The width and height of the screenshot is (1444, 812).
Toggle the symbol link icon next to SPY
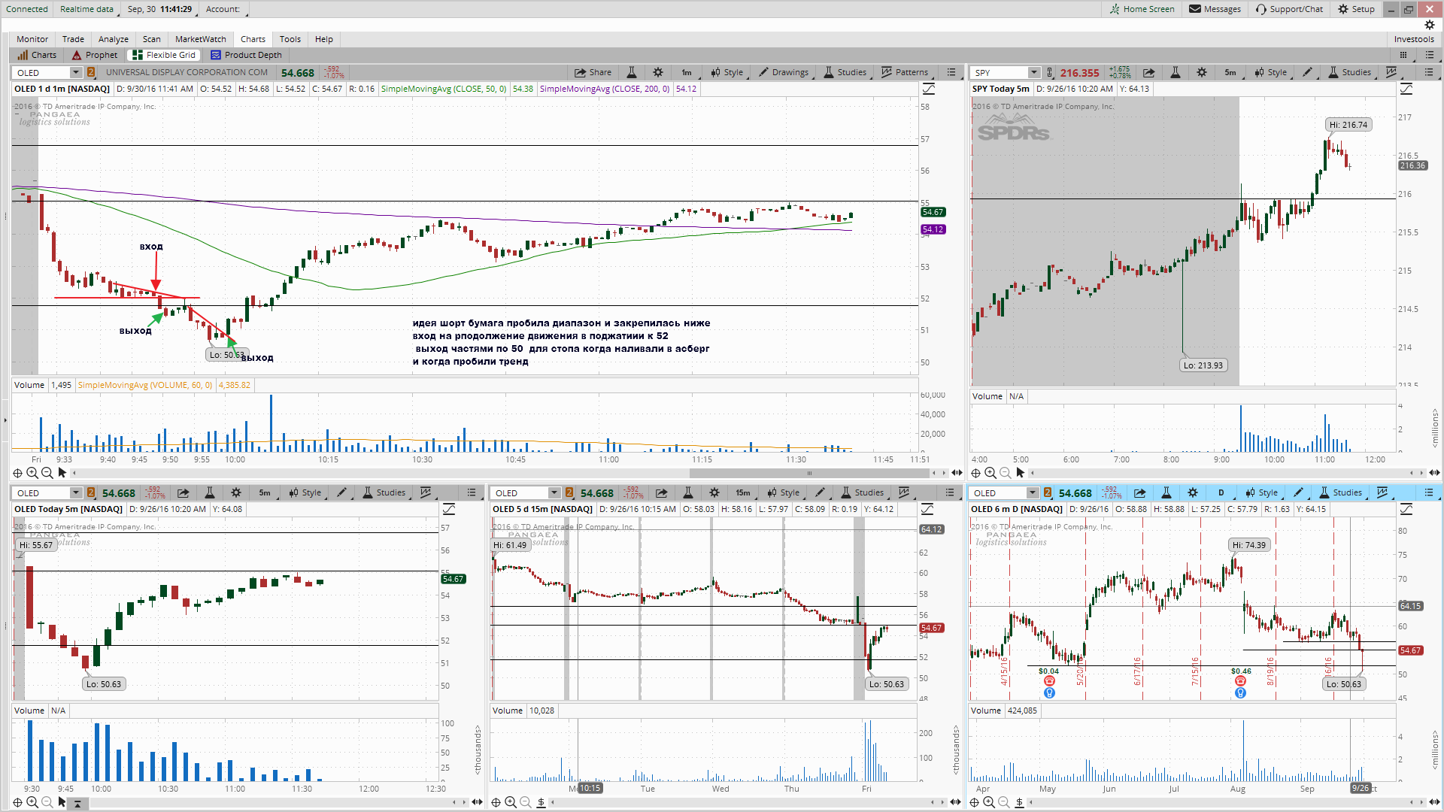[x=1050, y=72]
